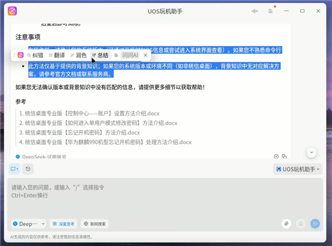Choose 润色 polish in the floating toolbar
The width and height of the screenshot is (332, 246).
(78, 55)
